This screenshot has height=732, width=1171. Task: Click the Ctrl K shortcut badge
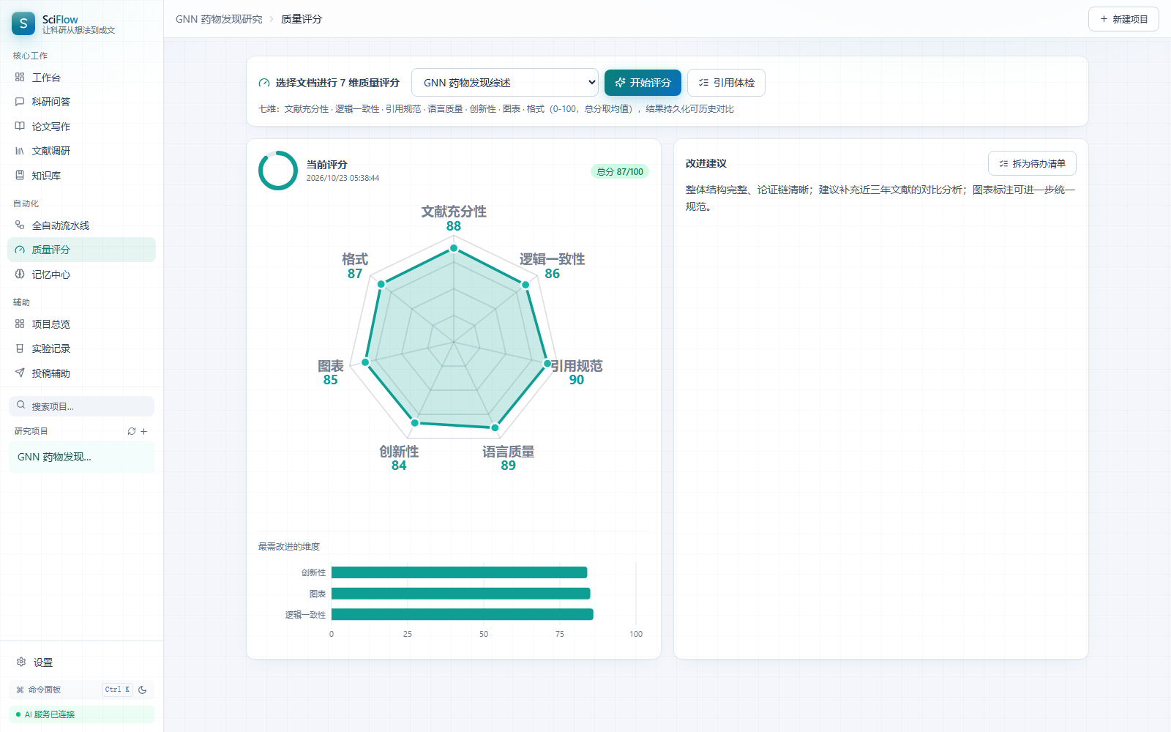tap(117, 690)
